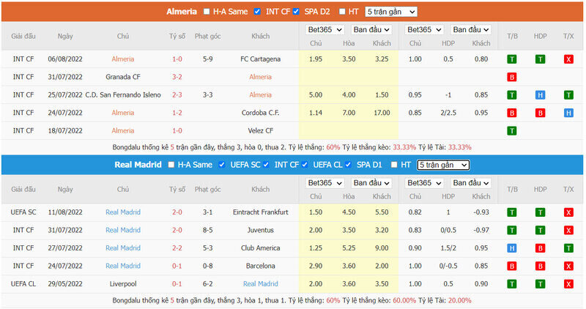Select 9.00 away odds in Club America row
Viewport: 586px width, 309px height.
(382, 248)
